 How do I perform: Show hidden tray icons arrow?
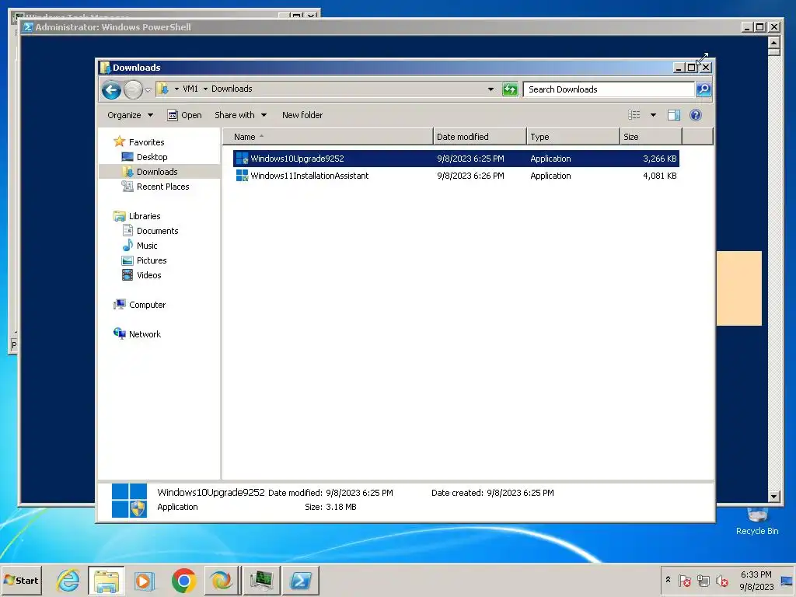pyautogui.click(x=668, y=580)
